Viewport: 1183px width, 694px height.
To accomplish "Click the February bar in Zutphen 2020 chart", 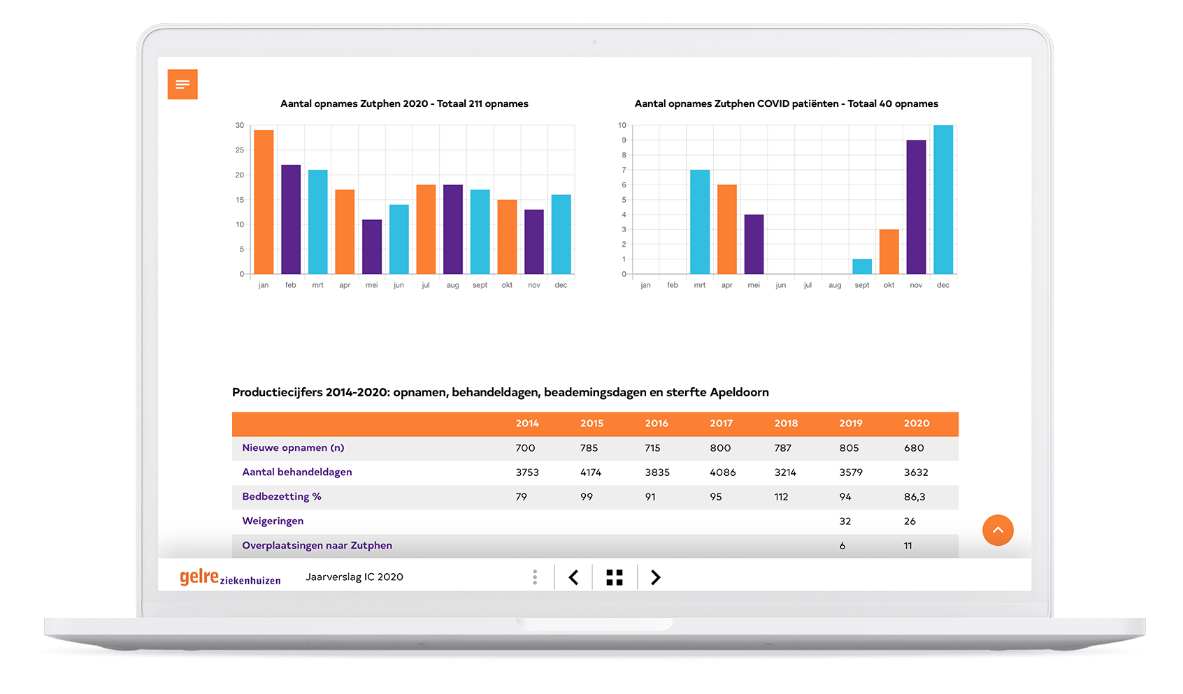I will [291, 219].
